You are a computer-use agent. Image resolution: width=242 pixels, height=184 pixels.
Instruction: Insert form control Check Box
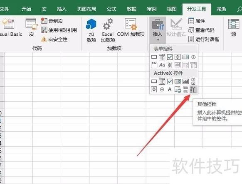(170, 57)
